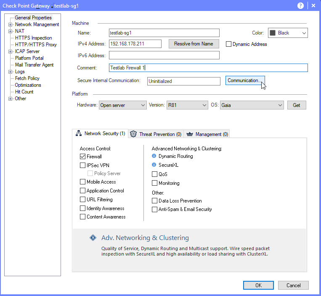Select Fetch Policy in the tree
Screen dimensions: 321x296
tap(27, 78)
